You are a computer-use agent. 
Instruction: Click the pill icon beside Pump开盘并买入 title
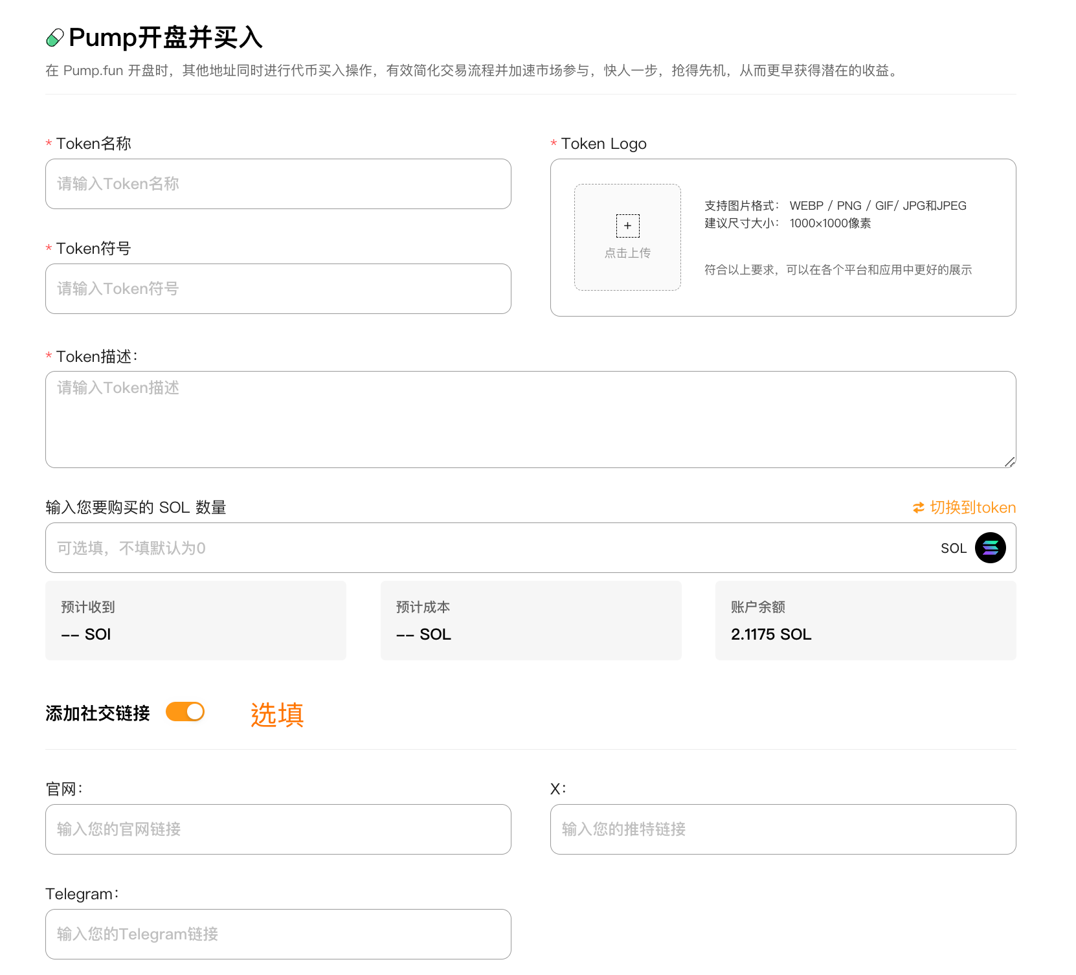point(55,38)
